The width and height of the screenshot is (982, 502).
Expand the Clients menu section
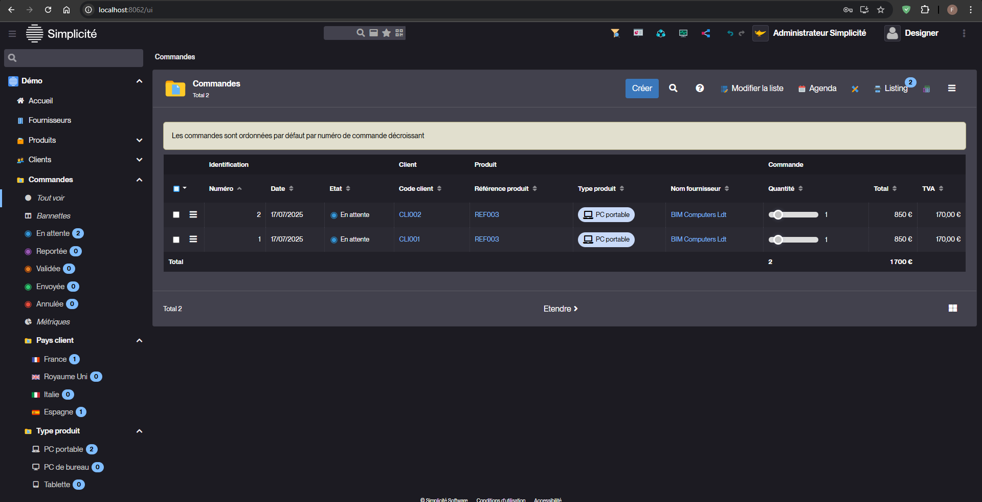pos(139,160)
